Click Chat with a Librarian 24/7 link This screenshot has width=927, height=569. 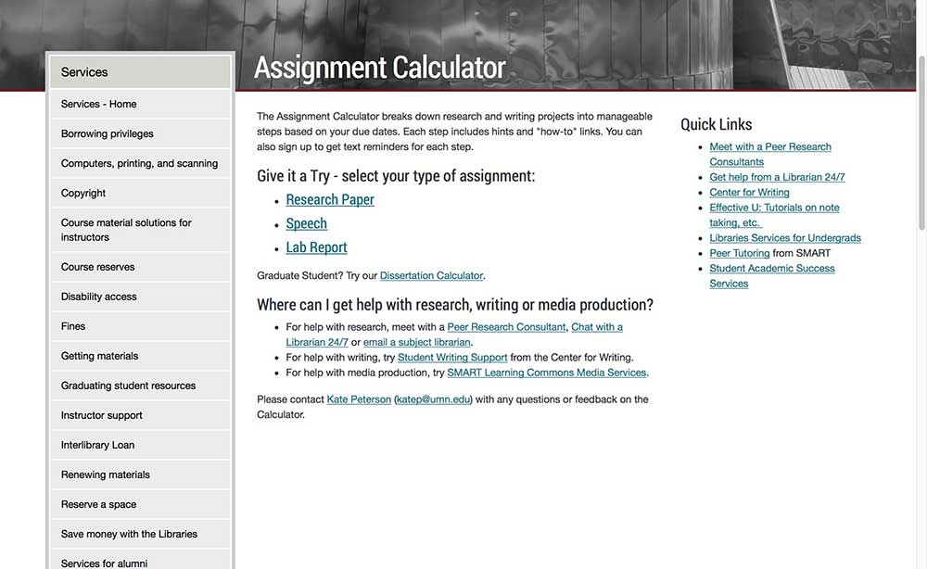pyautogui.click(x=454, y=335)
